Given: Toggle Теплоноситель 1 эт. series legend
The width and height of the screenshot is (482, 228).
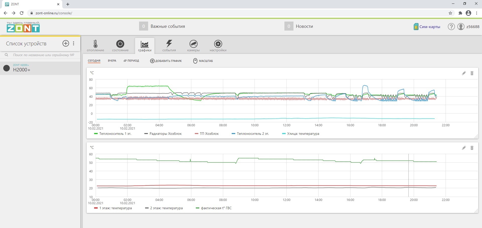Looking at the screenshot, I should point(113,134).
